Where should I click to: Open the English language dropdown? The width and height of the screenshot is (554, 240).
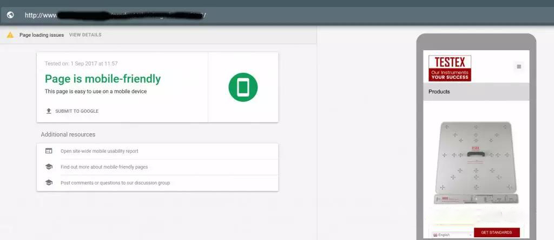(452, 235)
